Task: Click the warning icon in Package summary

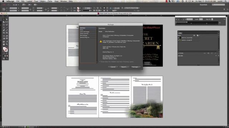Action: [x=101, y=42]
